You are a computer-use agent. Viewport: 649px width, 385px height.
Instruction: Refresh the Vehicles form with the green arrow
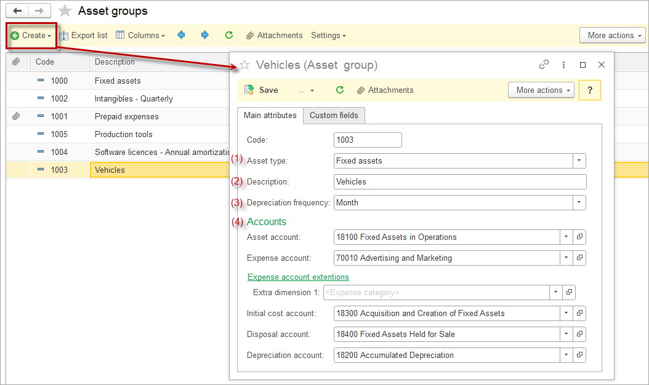pyautogui.click(x=340, y=90)
